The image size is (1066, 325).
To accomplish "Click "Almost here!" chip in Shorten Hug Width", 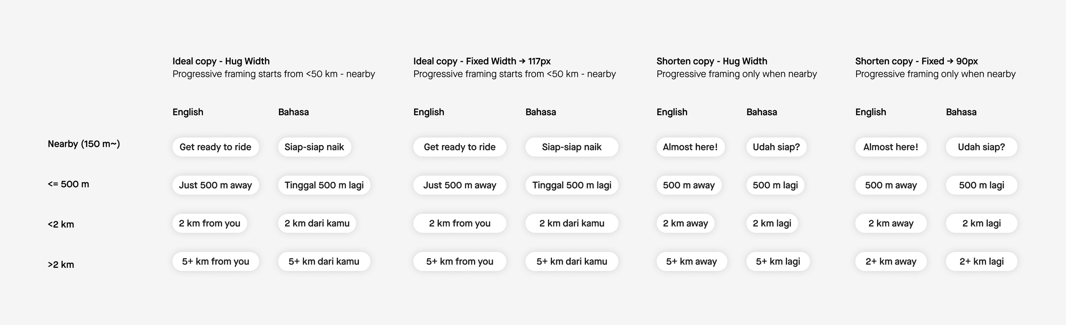I will (690, 147).
